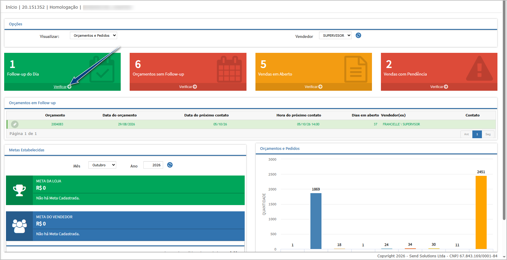Open the Vendedor dropdown set to SUPERVISOR
Image resolution: width=507 pixels, height=260 pixels.
click(335, 36)
